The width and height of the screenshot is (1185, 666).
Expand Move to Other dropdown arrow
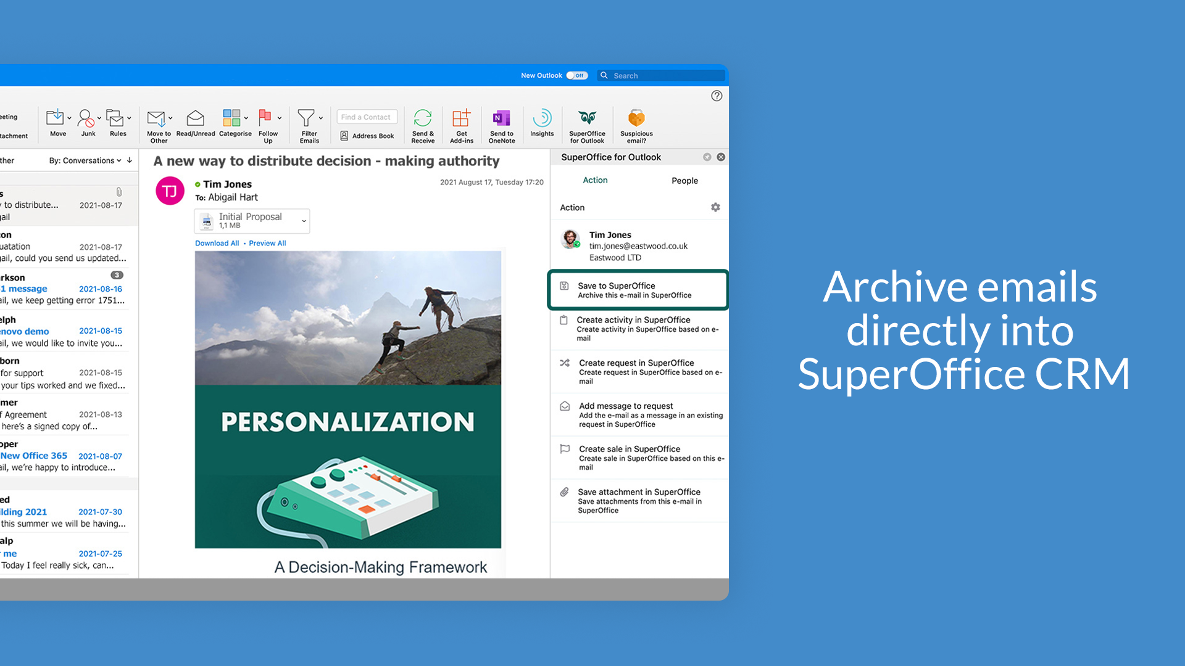(x=170, y=118)
